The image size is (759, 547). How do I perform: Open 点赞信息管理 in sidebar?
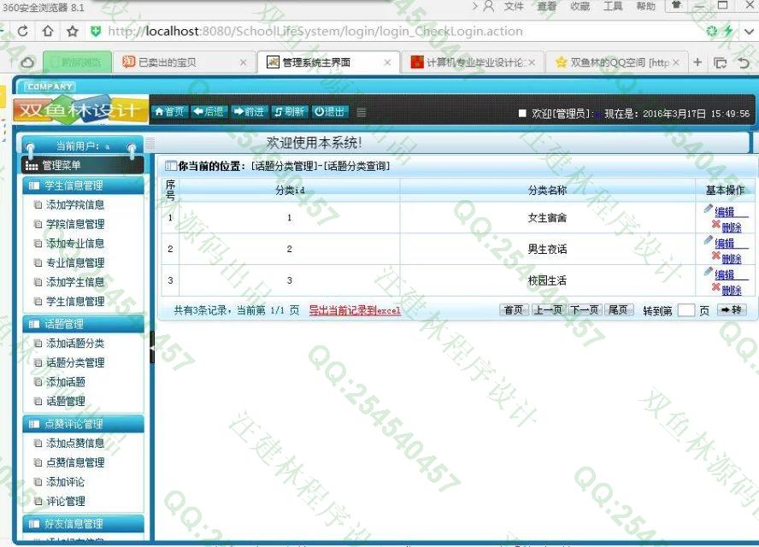75,462
